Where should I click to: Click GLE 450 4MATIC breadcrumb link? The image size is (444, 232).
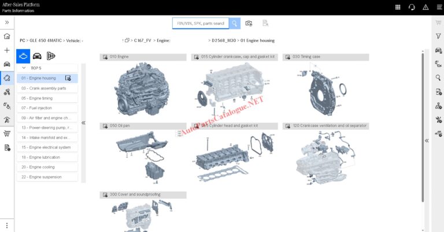coord(45,40)
